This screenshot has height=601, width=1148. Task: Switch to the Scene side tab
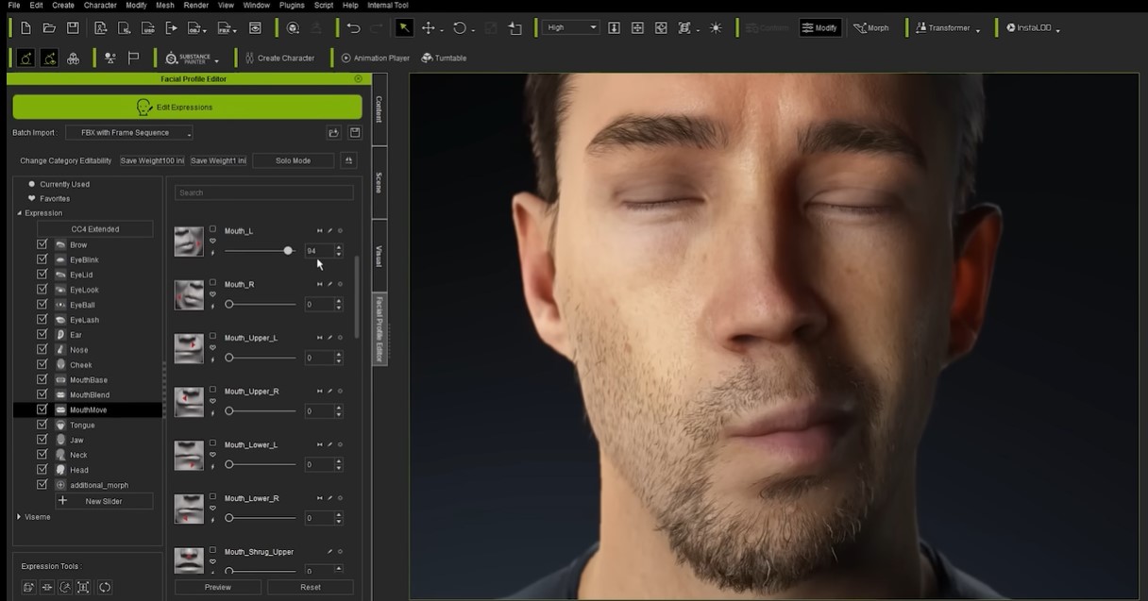(x=380, y=183)
